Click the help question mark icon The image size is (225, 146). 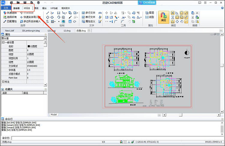[222, 8]
